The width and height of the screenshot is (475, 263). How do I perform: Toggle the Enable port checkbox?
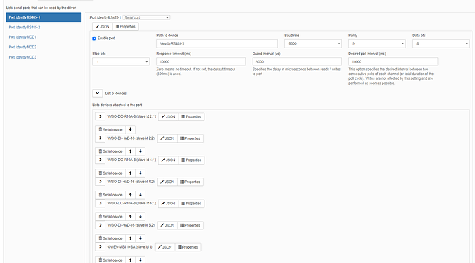[94, 39]
